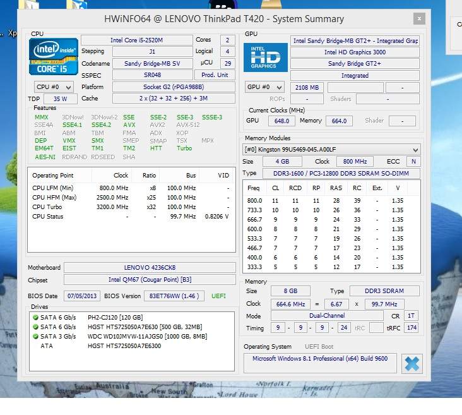The image size is (462, 415).
Task: Click the green UEFI label
Action: (218, 296)
